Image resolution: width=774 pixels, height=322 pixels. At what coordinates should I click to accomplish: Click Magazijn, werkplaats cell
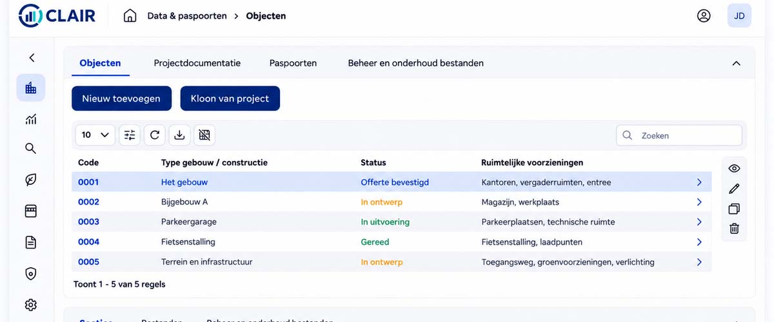(x=521, y=202)
